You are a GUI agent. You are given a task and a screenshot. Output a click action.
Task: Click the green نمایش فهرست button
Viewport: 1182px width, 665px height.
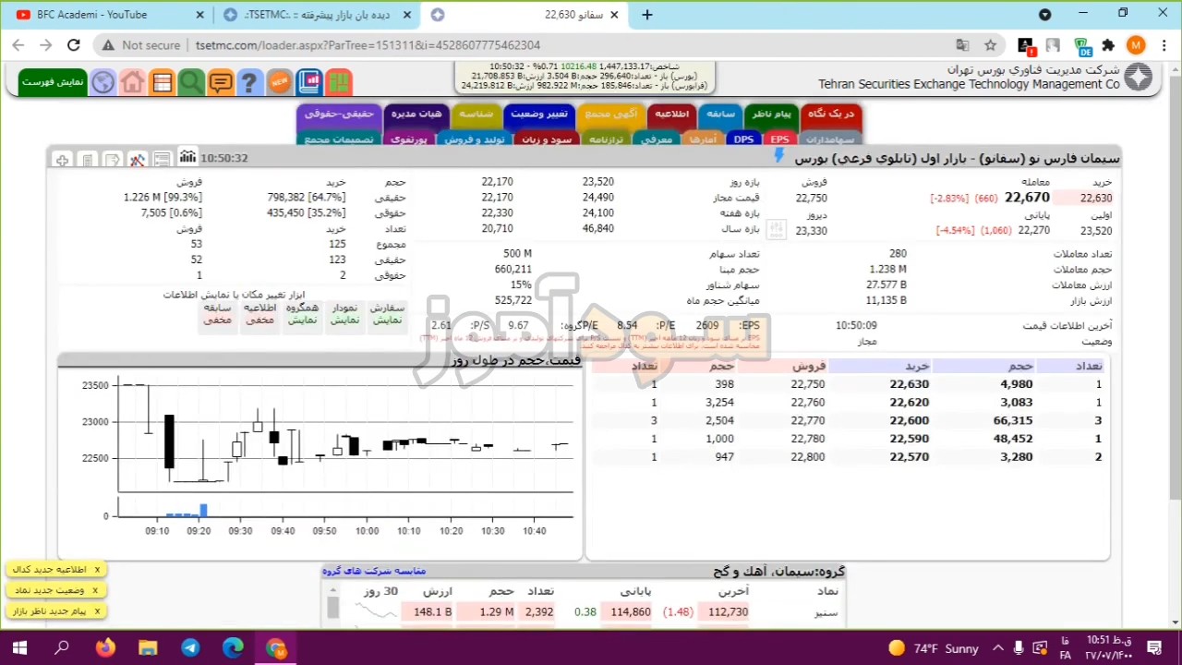[x=53, y=82]
